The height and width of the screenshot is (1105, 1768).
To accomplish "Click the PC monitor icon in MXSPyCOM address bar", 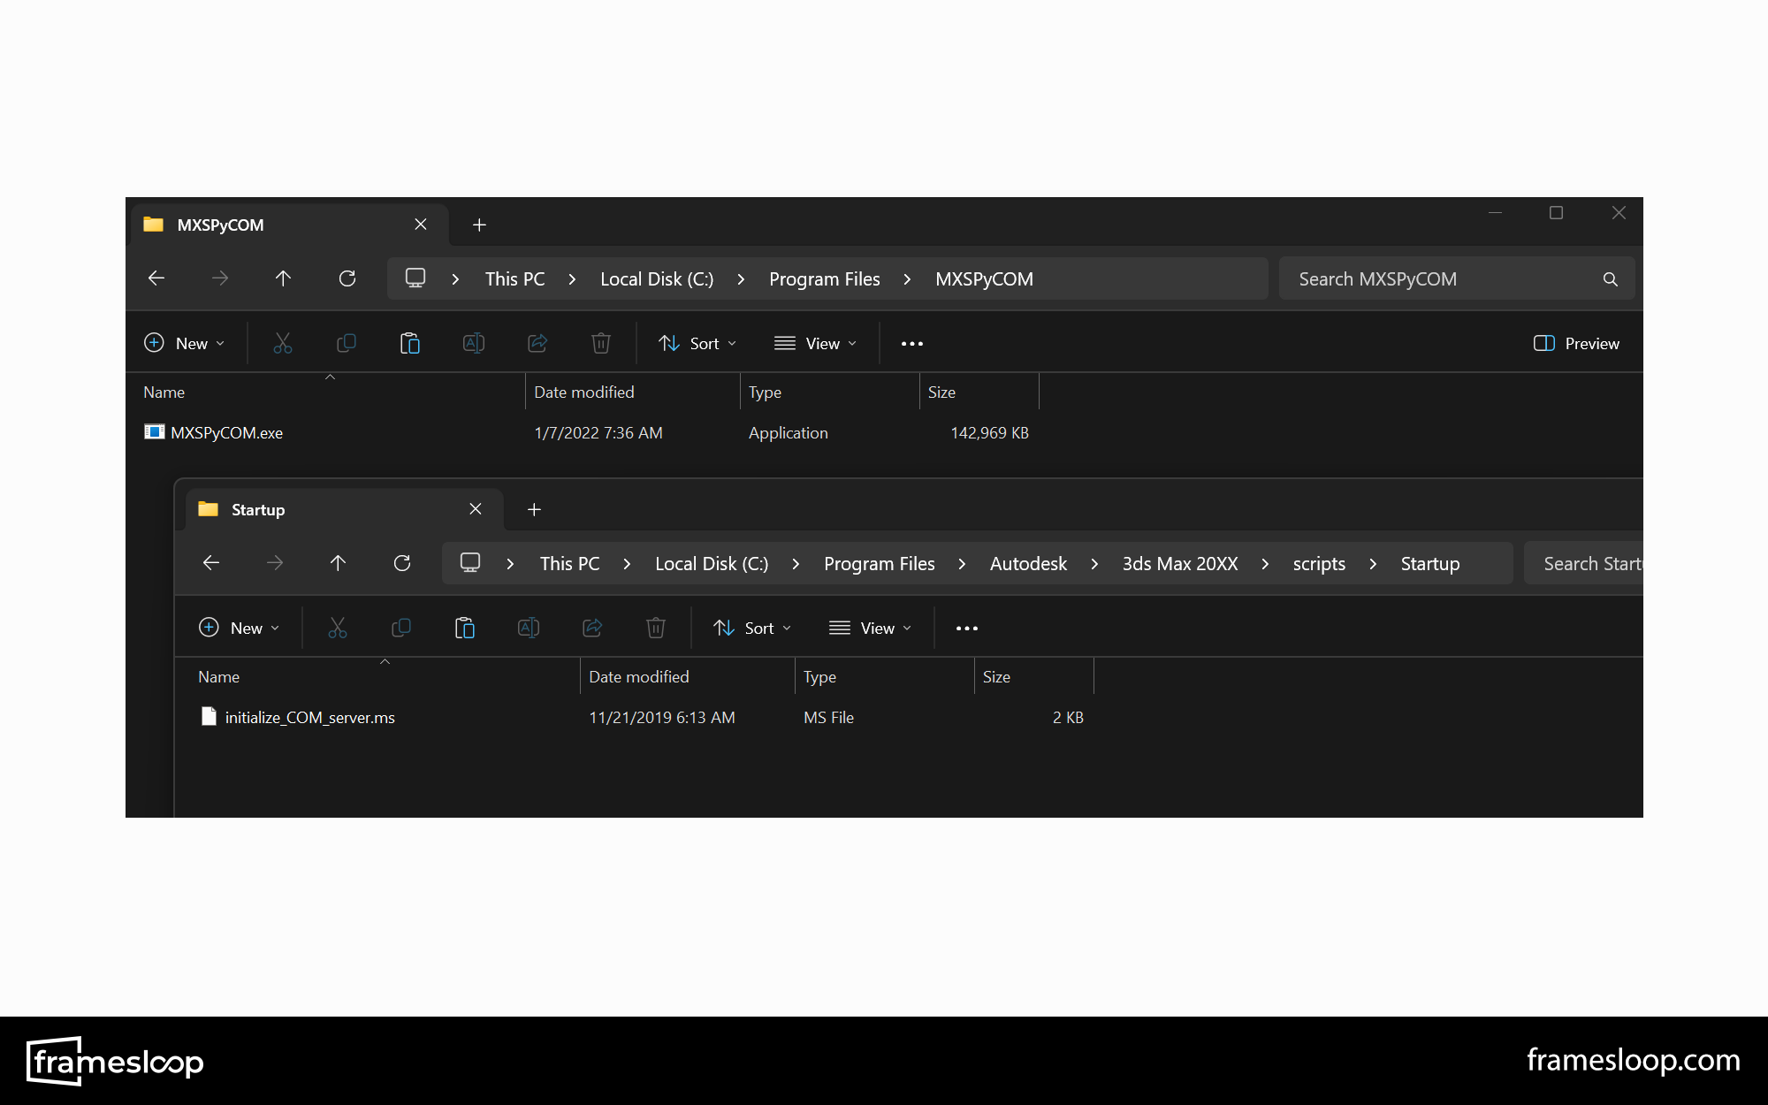I will tap(415, 278).
